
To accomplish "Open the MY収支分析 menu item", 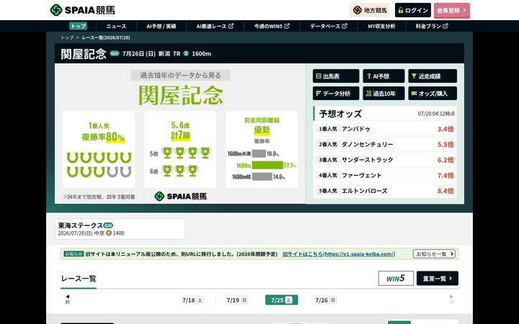I will coord(381,26).
